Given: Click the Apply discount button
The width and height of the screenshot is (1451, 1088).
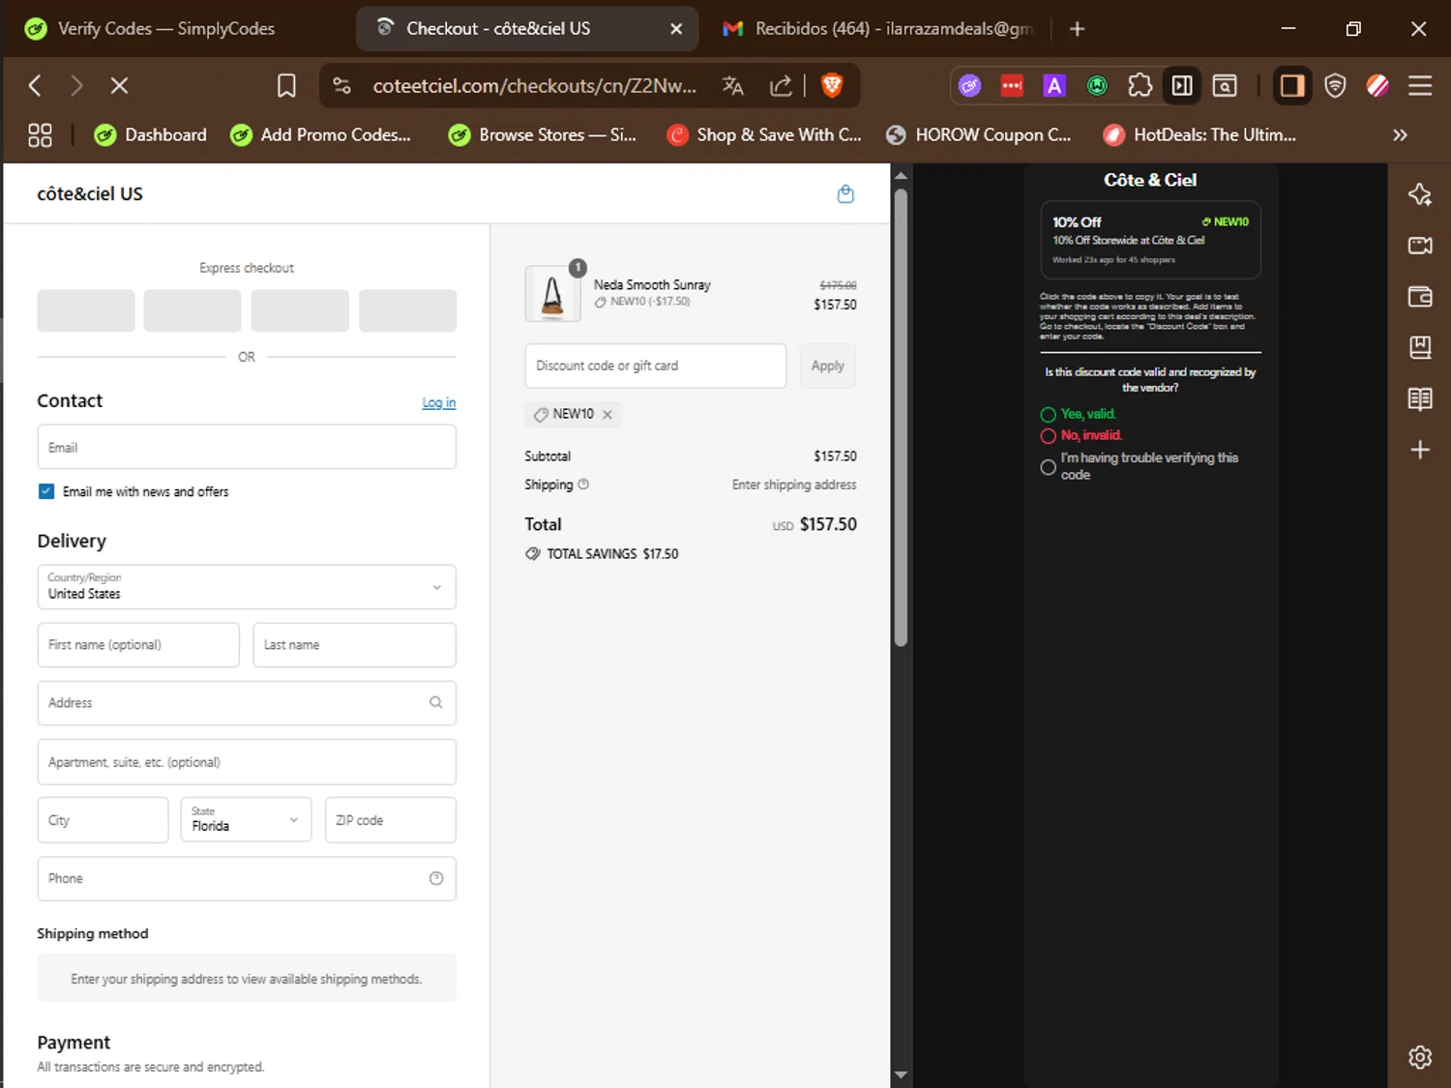Looking at the screenshot, I should tap(827, 366).
